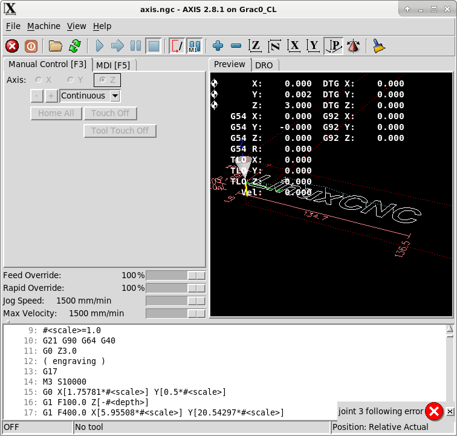The width and height of the screenshot is (457, 436).
Task: Click the 134.7 dimension label in preview
Action: 316,216
